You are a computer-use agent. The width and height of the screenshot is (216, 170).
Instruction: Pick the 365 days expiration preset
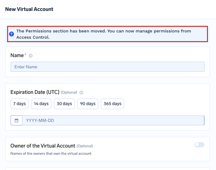pos(112,104)
